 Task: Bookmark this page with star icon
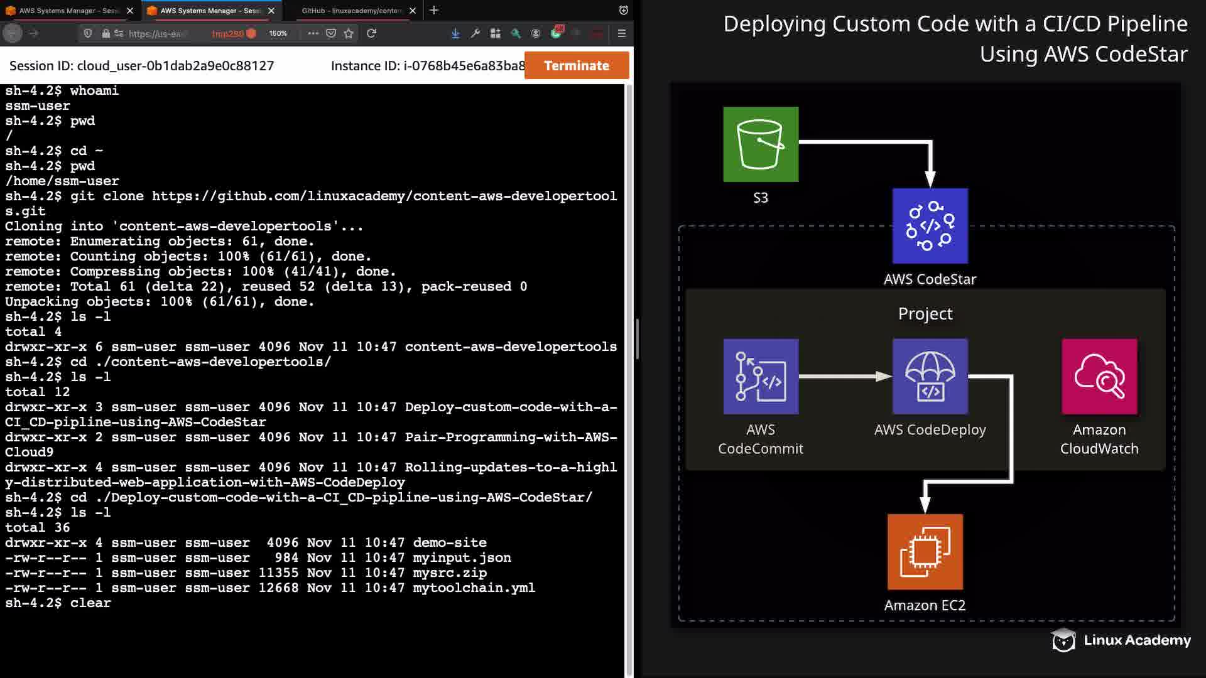click(349, 33)
